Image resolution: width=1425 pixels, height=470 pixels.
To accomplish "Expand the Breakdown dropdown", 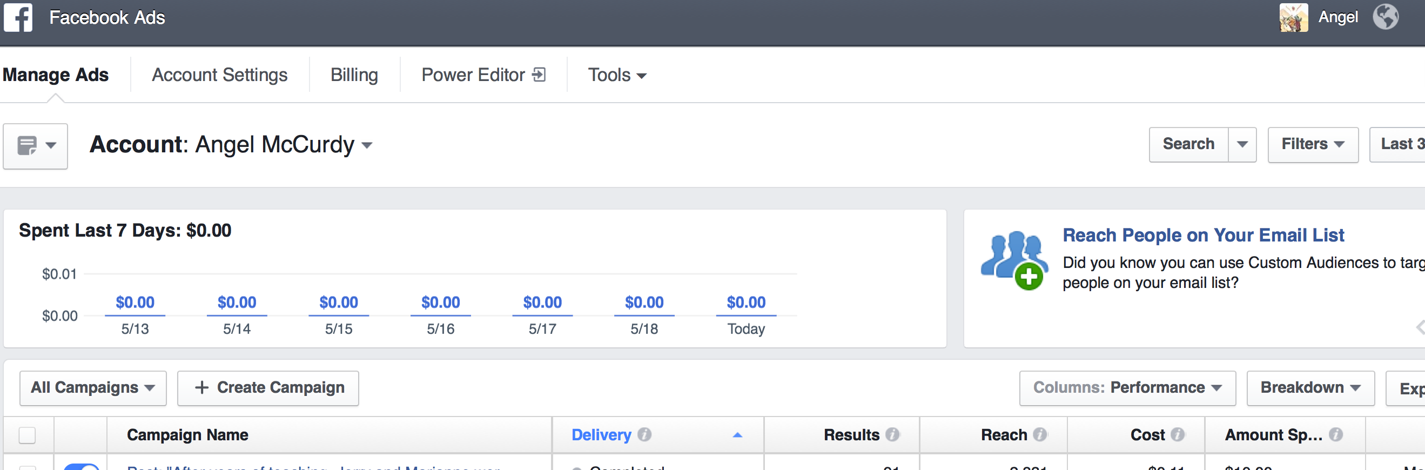I will coord(1310,388).
